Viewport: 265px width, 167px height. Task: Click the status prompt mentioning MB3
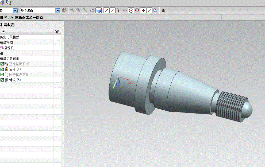click(x=21, y=17)
